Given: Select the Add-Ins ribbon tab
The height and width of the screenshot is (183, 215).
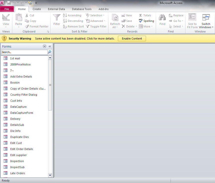Looking at the screenshot, I should tap(104, 9).
